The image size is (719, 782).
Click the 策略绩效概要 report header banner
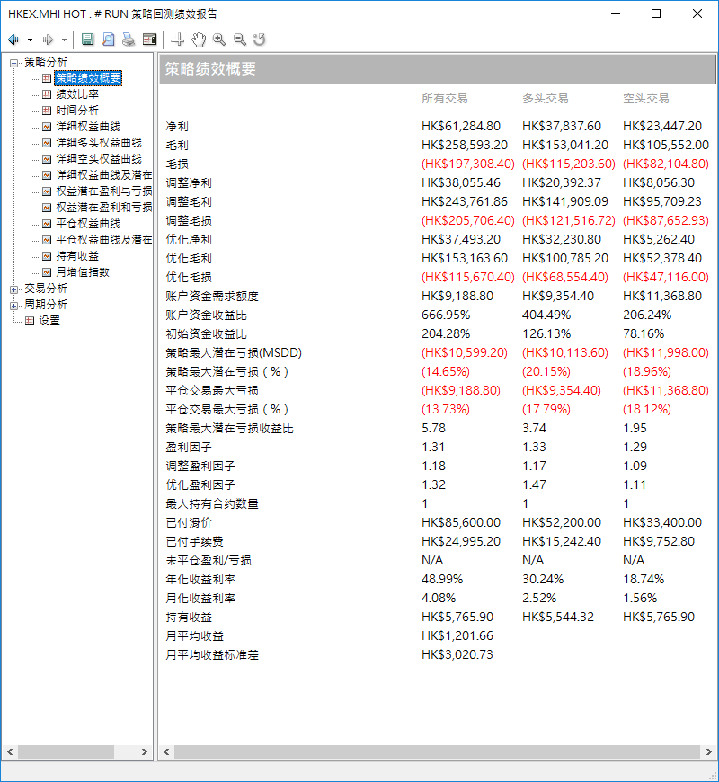point(438,69)
